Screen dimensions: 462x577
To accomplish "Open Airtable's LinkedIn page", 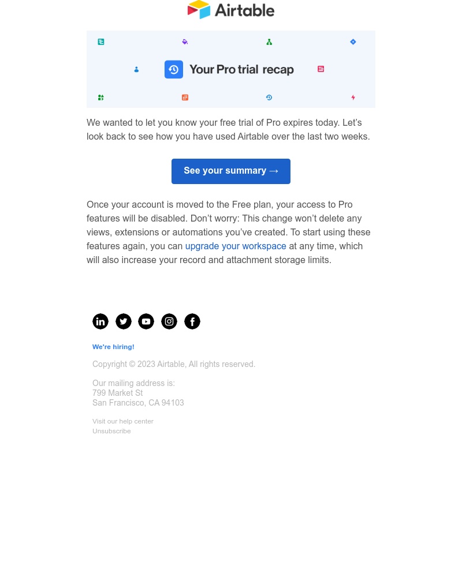I will 100,321.
